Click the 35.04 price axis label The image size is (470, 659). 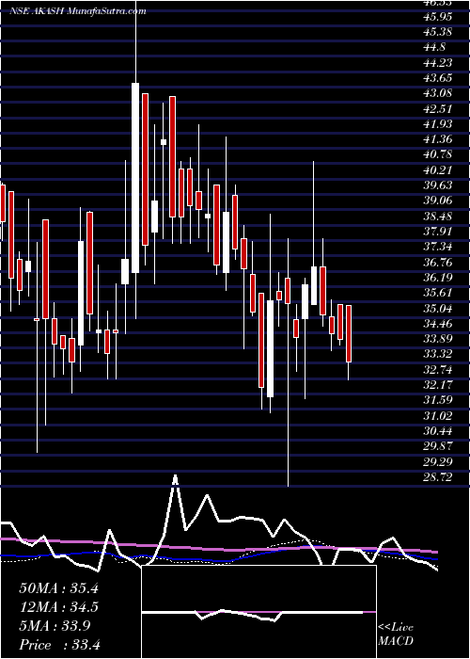point(436,308)
